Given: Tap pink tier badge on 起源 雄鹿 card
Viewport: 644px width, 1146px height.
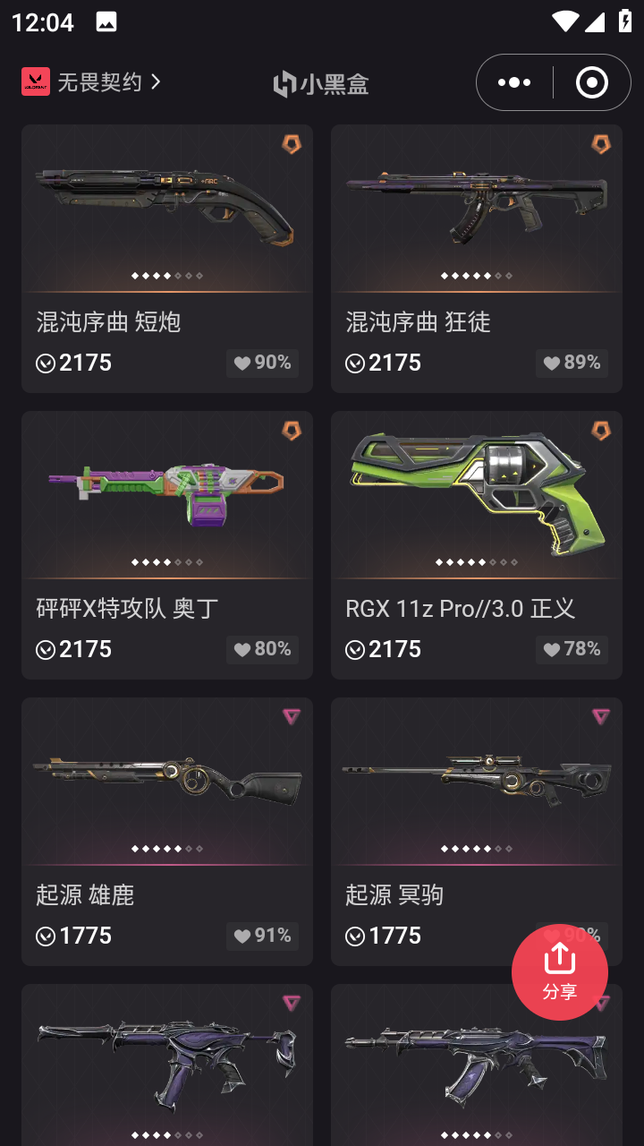Looking at the screenshot, I should [x=292, y=716].
